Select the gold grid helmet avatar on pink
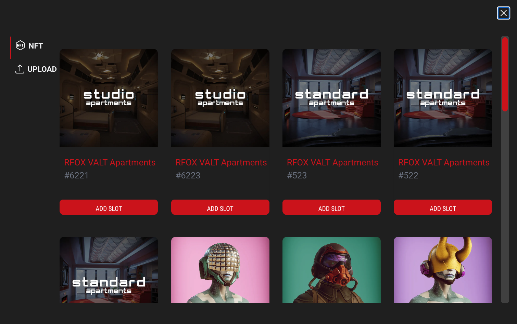This screenshot has width=517, height=324. (x=220, y=270)
